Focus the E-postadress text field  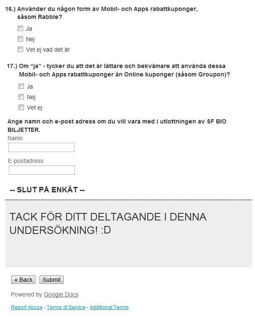click(42, 170)
